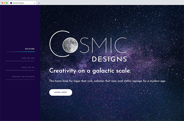Click the yellow minimize window button
The height and width of the screenshot is (121, 184).
click(5, 3)
